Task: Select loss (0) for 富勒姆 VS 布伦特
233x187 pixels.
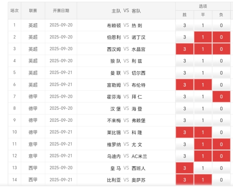Action: [221, 85]
